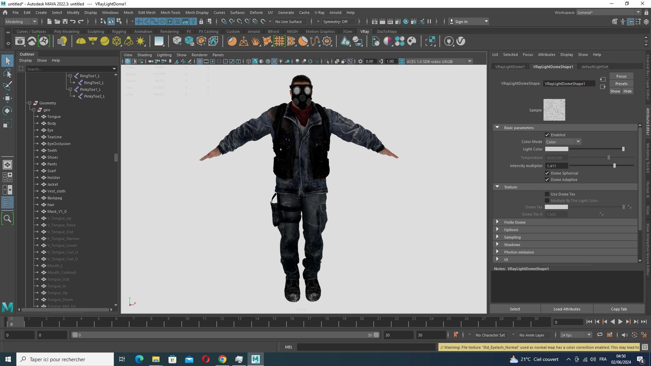The width and height of the screenshot is (651, 366).
Task: Switch to the Rigging shelf tab
Action: [x=119, y=32]
